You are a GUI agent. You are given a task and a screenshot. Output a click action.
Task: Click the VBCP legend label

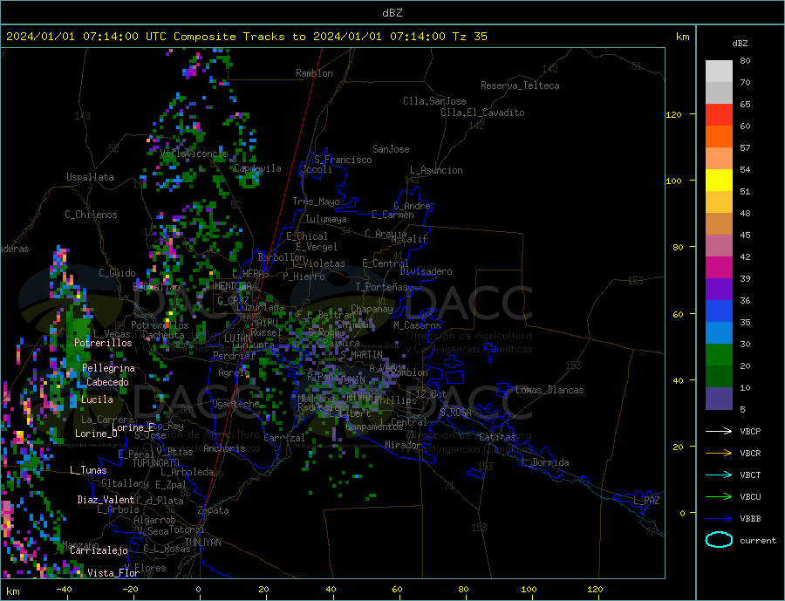(750, 431)
